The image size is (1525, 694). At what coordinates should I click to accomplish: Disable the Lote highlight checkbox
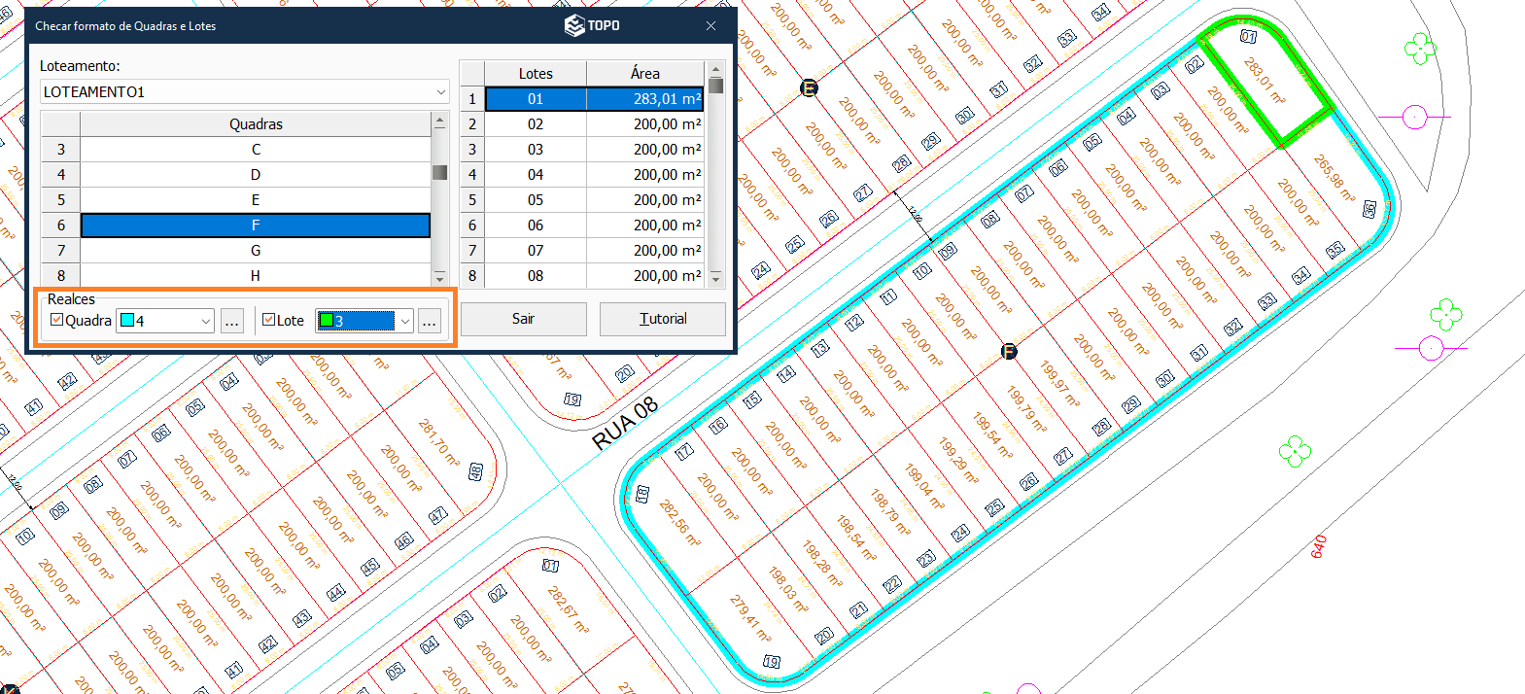coord(269,320)
